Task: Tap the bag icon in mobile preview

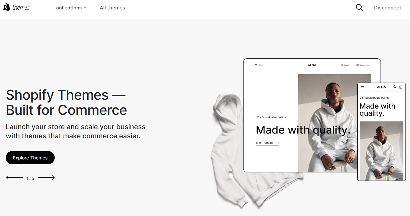Action: (401, 87)
